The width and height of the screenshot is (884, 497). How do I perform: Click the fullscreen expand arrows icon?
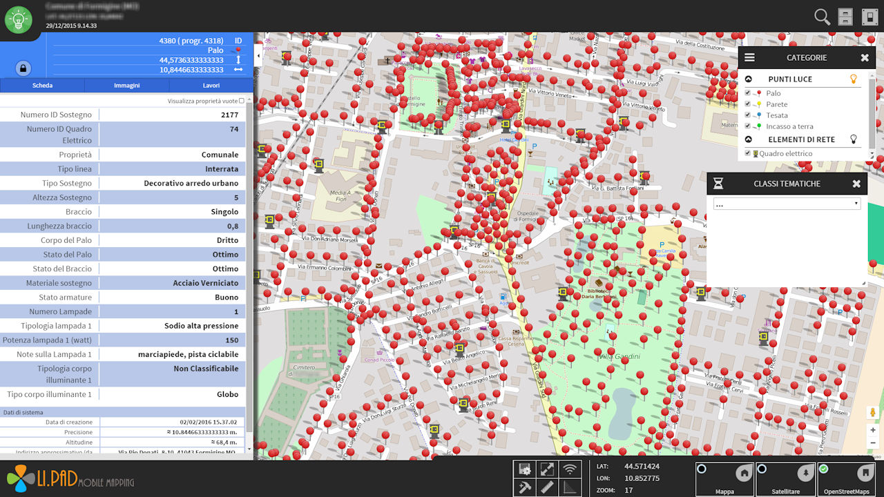pyautogui.click(x=547, y=469)
